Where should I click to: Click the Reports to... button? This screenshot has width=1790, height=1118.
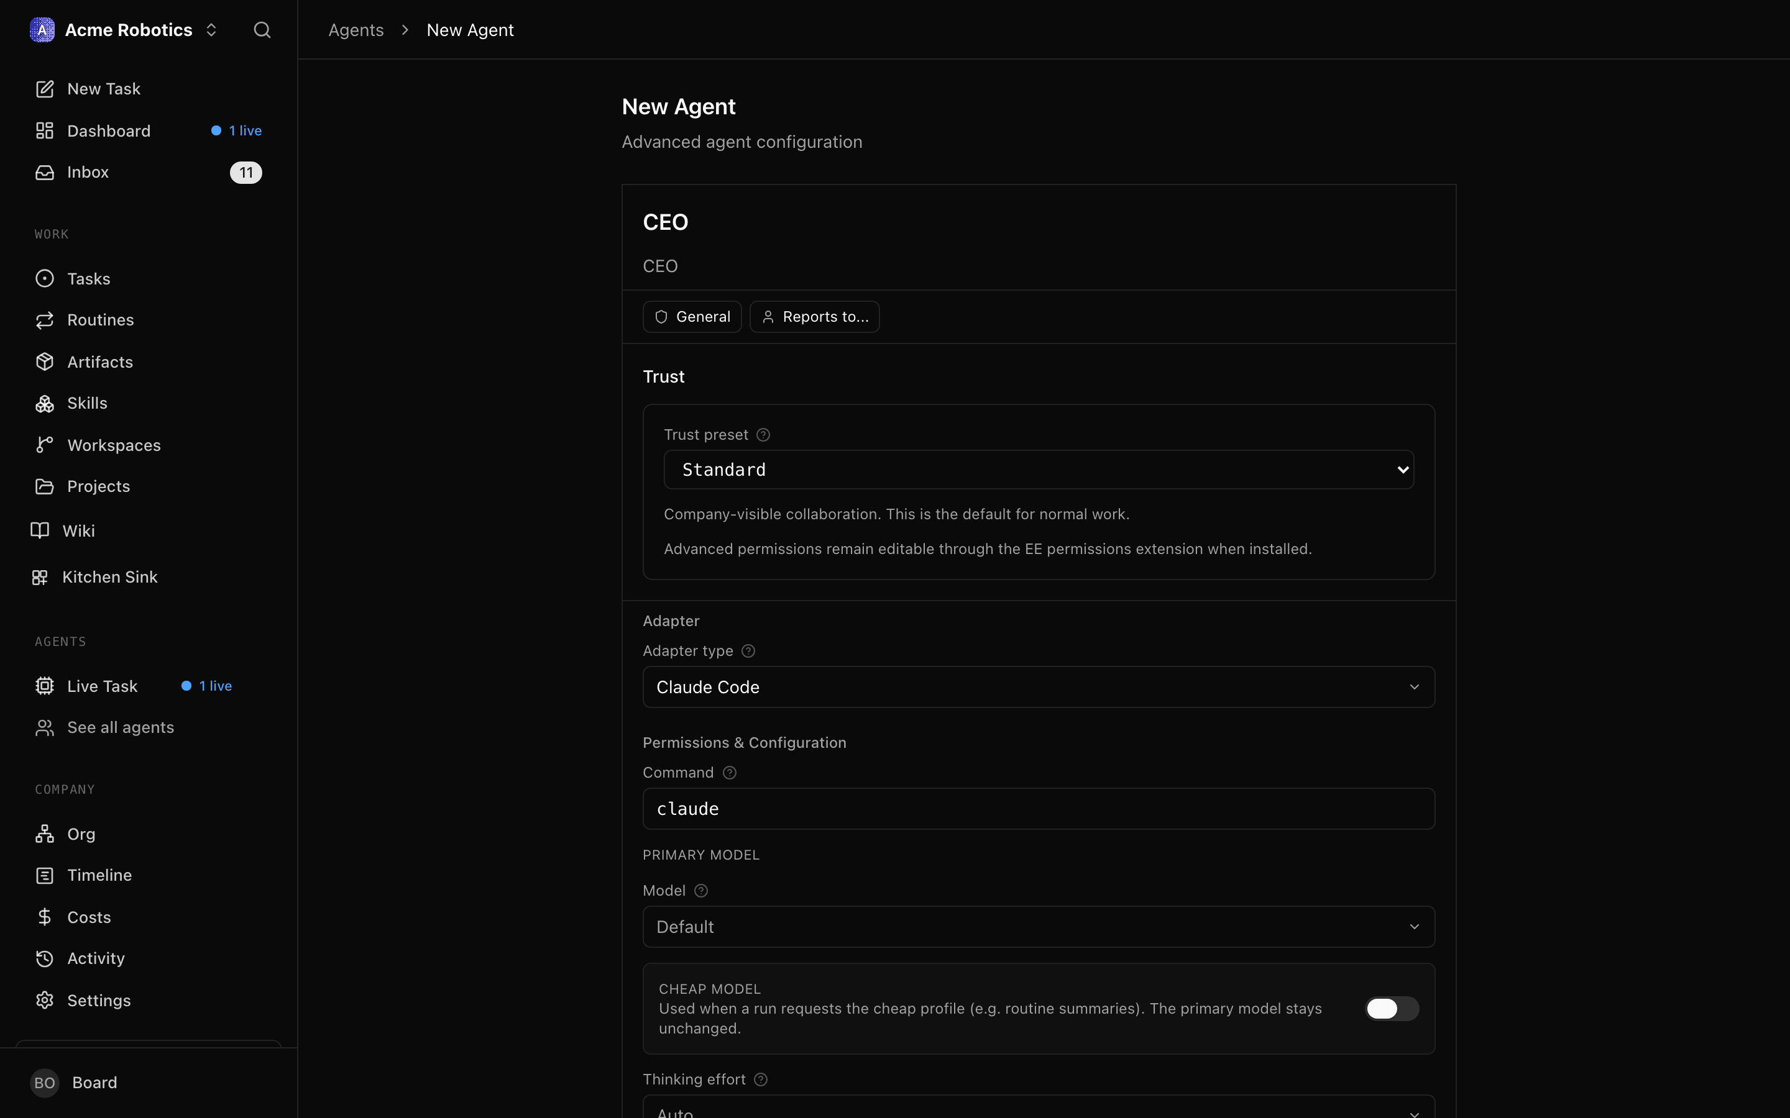(814, 317)
